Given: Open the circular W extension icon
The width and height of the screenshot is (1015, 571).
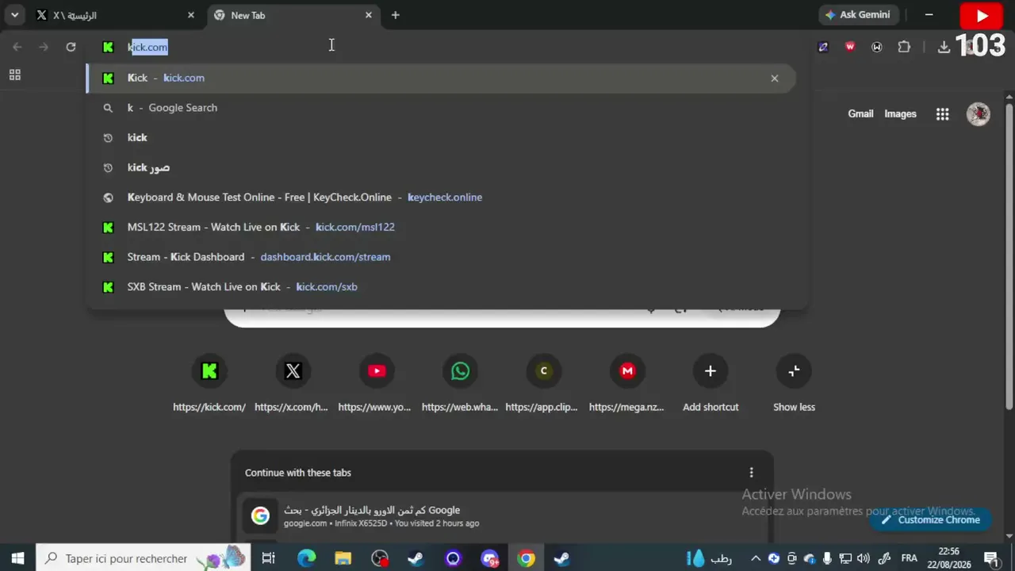Looking at the screenshot, I should (x=877, y=47).
